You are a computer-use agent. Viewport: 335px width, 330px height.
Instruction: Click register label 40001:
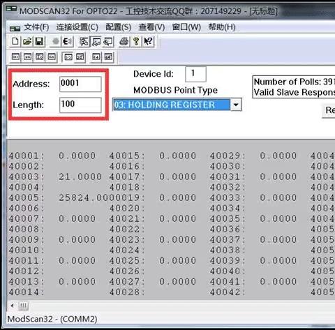click(27, 156)
